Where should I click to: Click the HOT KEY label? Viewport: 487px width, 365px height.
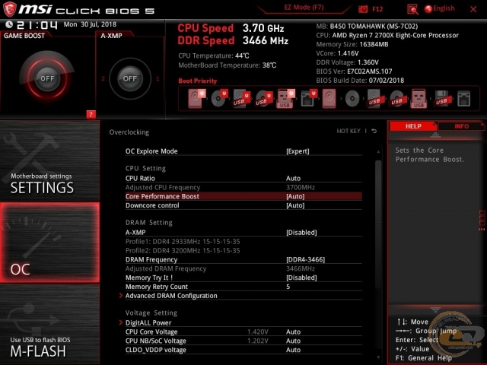pyautogui.click(x=349, y=131)
